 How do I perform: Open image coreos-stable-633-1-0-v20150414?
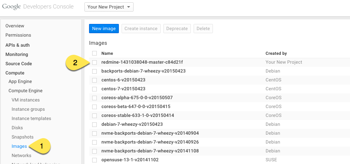(x=138, y=115)
